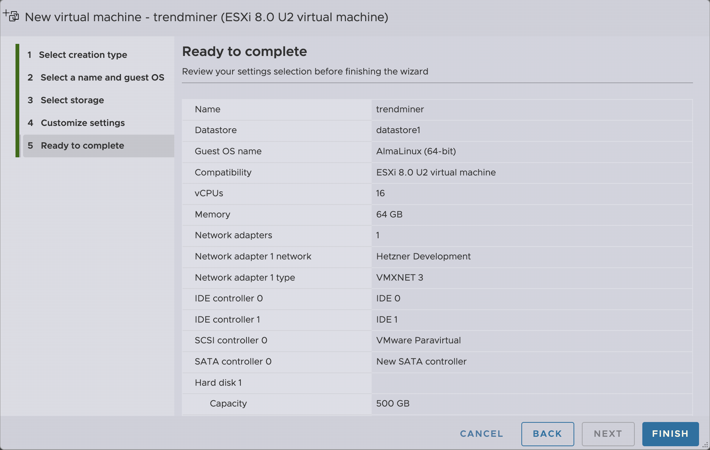Click the Back button
Image resolution: width=710 pixels, height=450 pixels.
coord(547,434)
